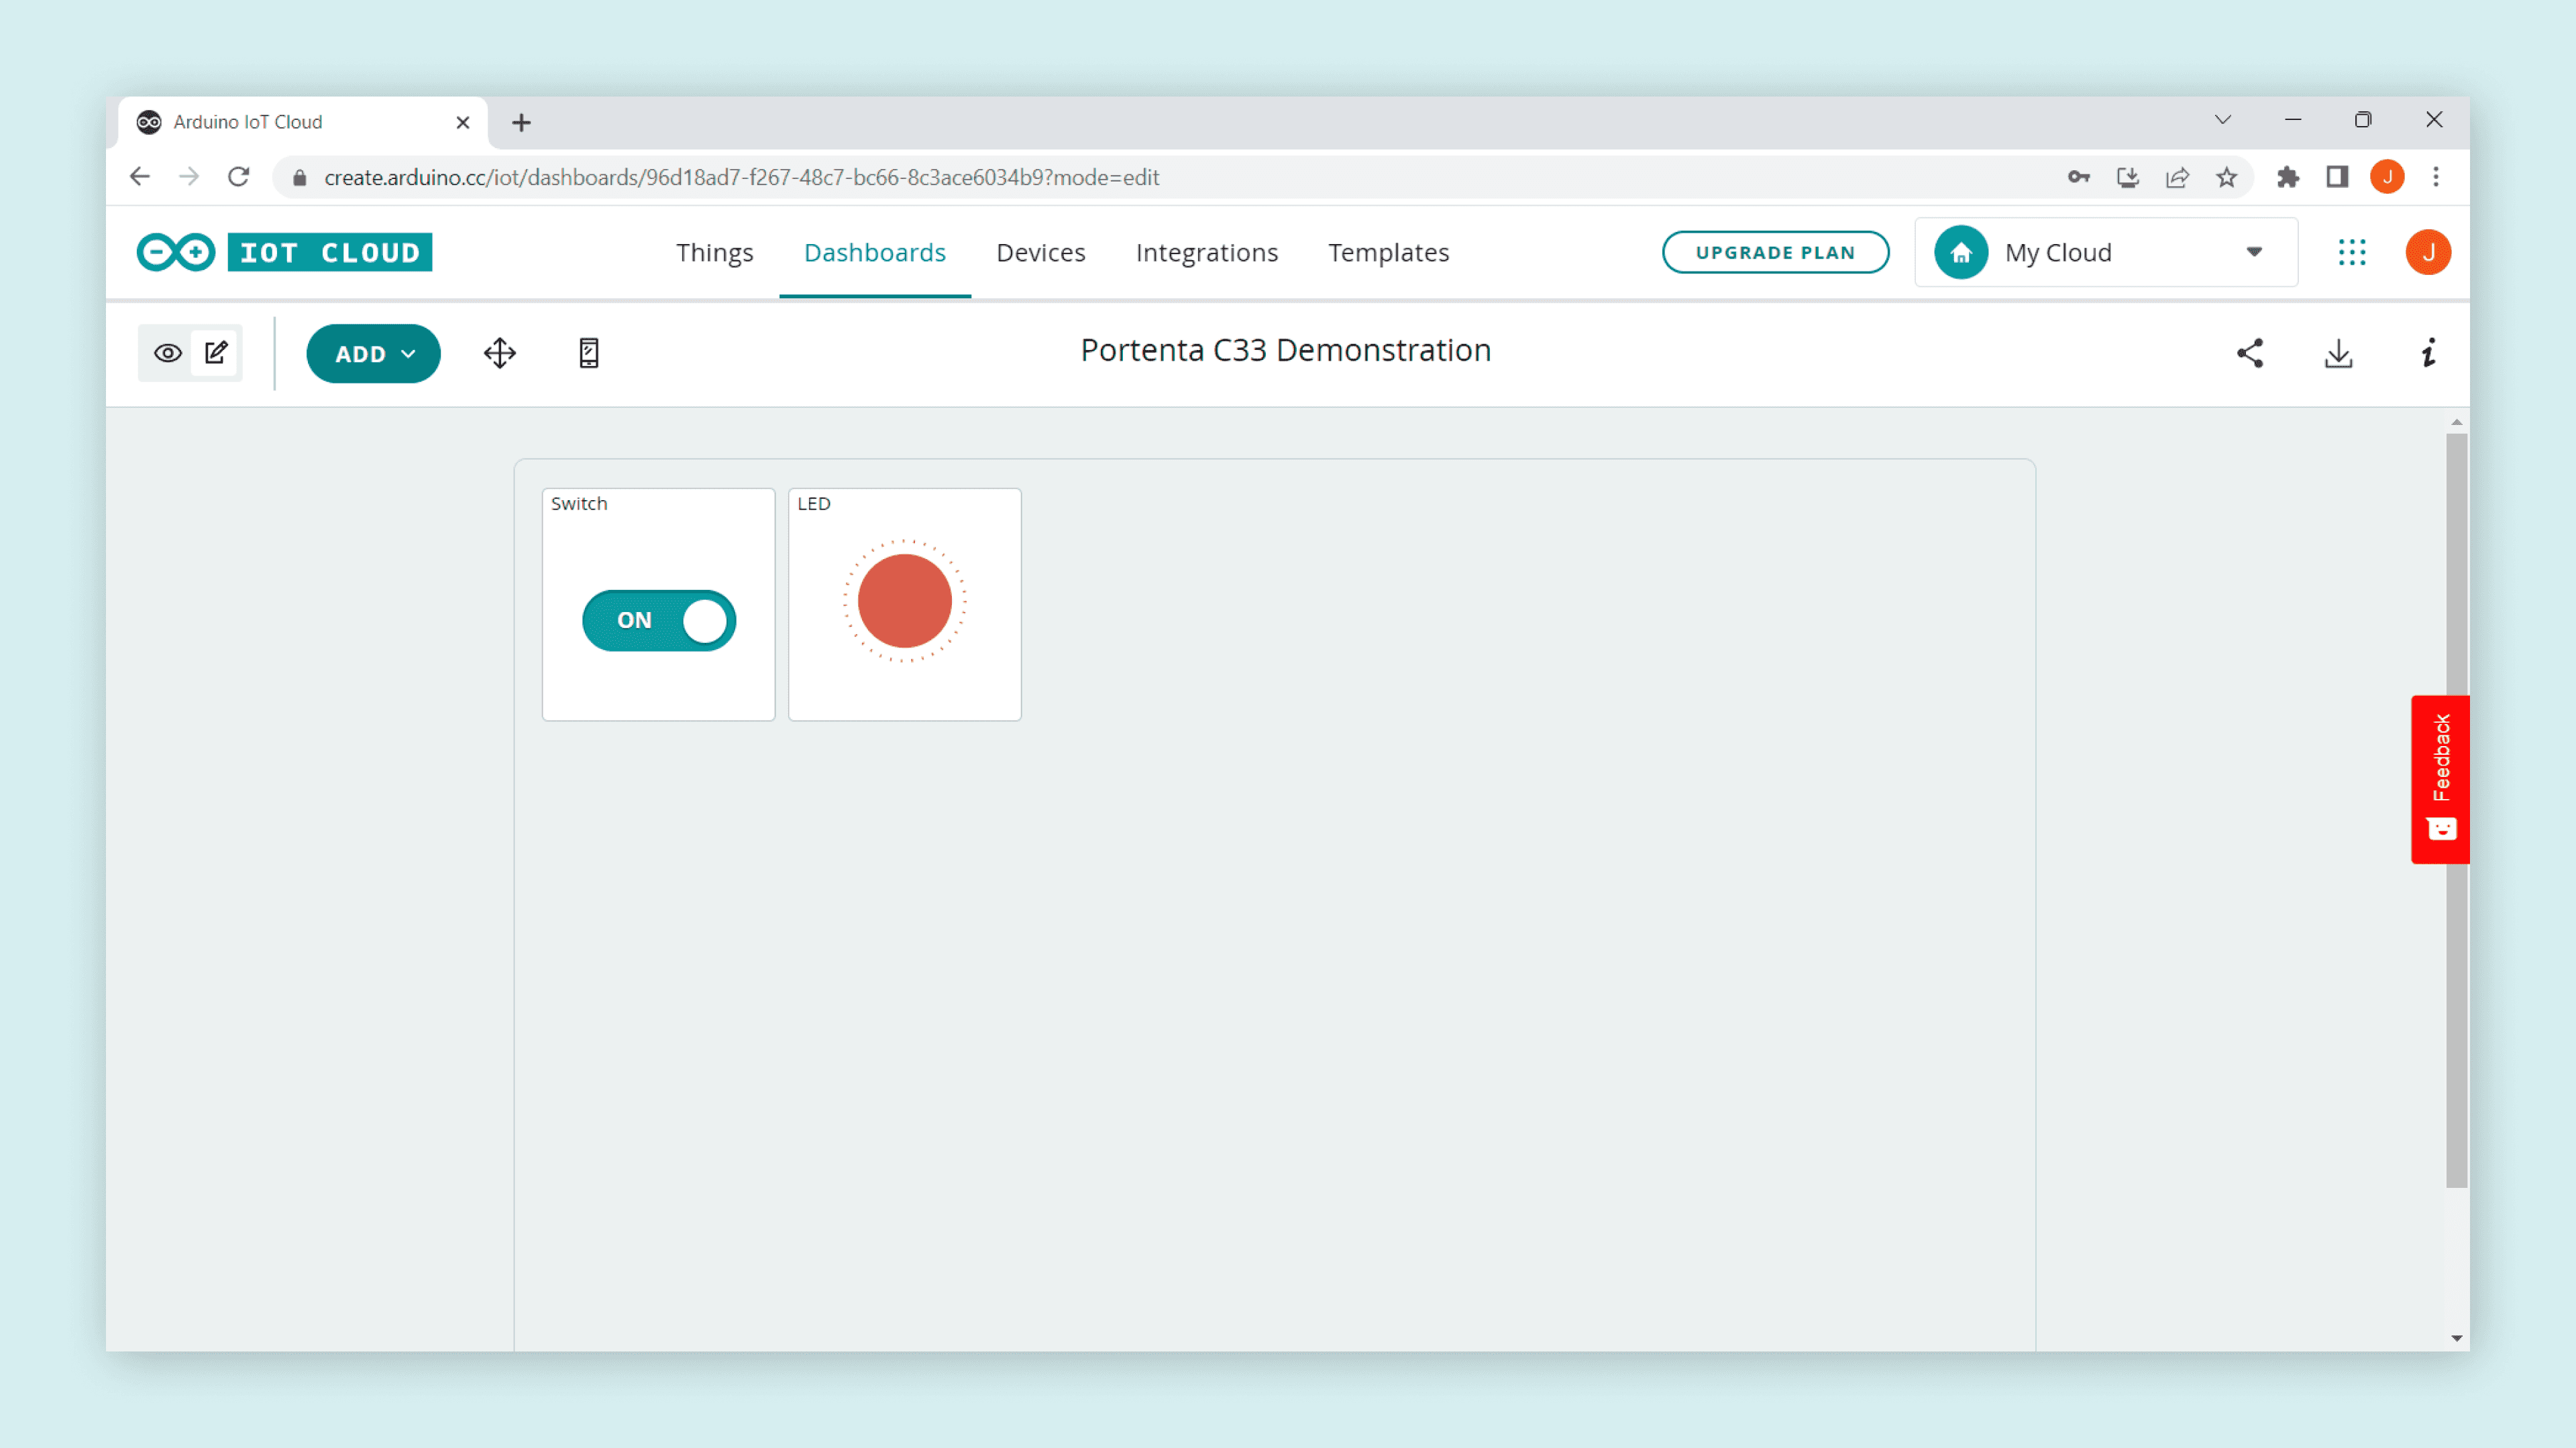The height and width of the screenshot is (1448, 2576).
Task: Open the Arduino apps grid menu
Action: click(2352, 252)
